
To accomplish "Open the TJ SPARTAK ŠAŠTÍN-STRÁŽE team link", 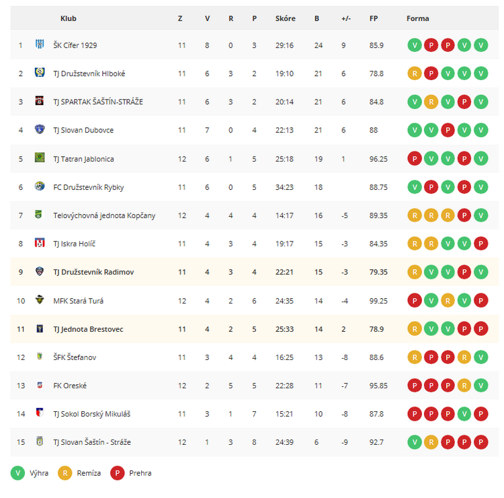I will [x=98, y=102].
